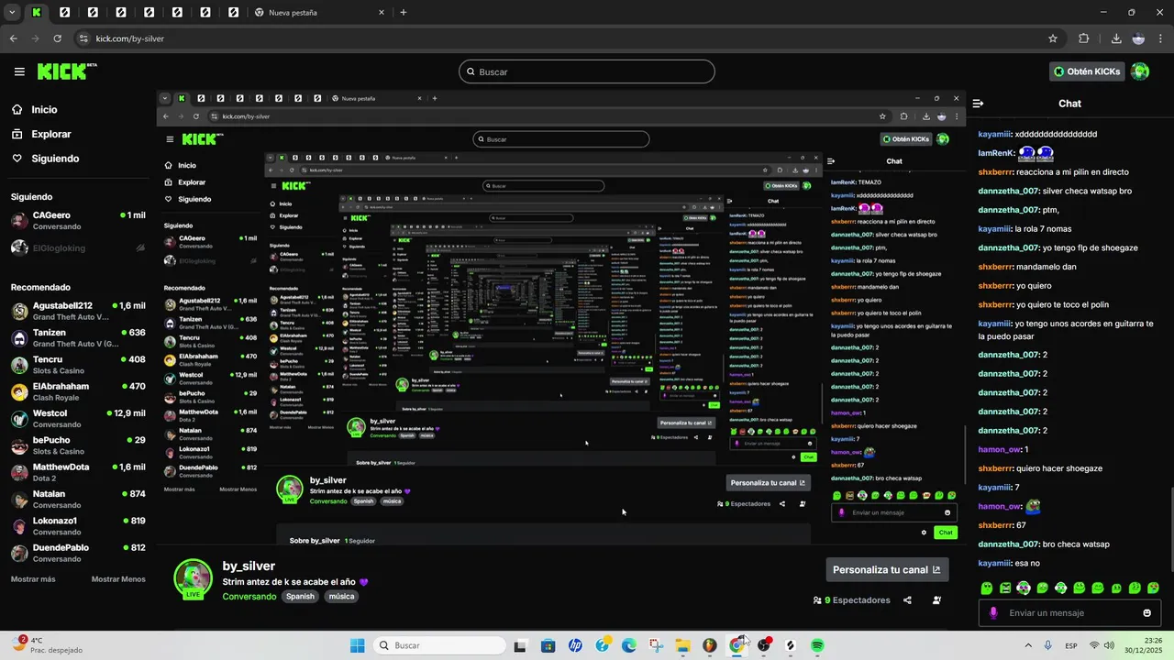The width and height of the screenshot is (1174, 660).
Task: Go back to the previous page
Action: click(14, 38)
